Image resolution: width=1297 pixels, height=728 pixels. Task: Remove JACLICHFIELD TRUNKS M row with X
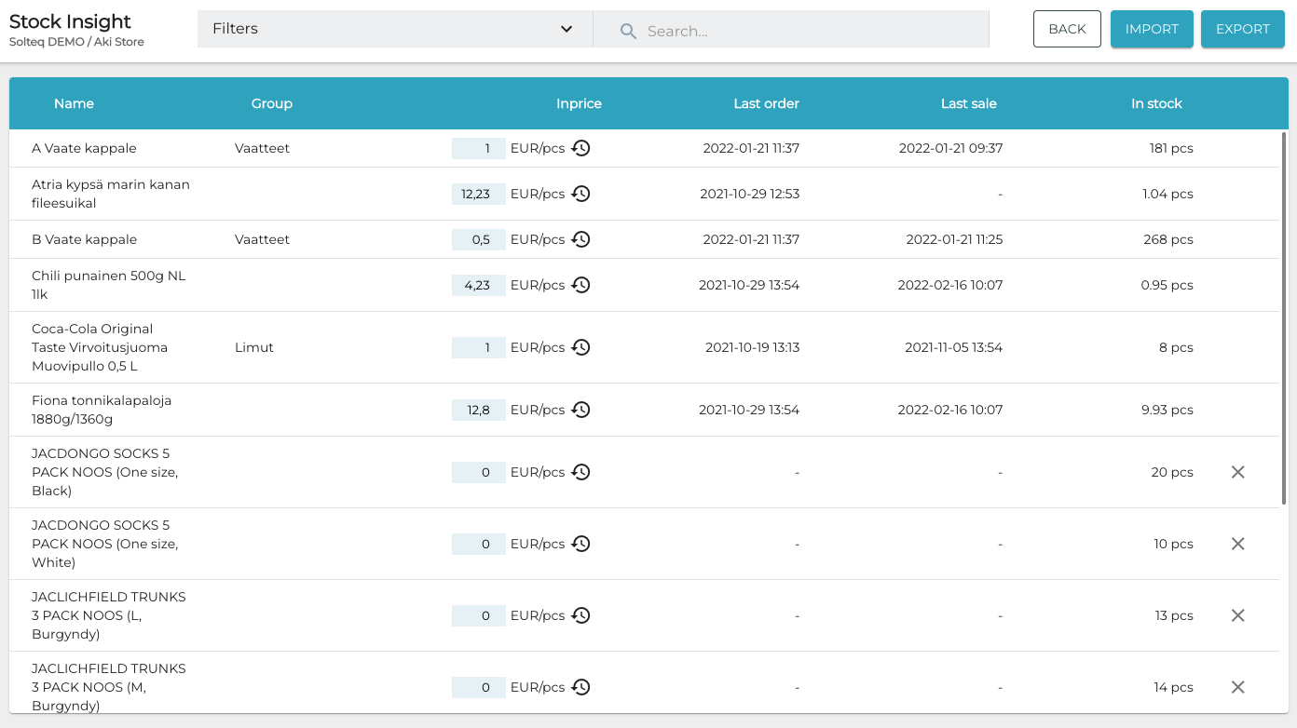1237,687
